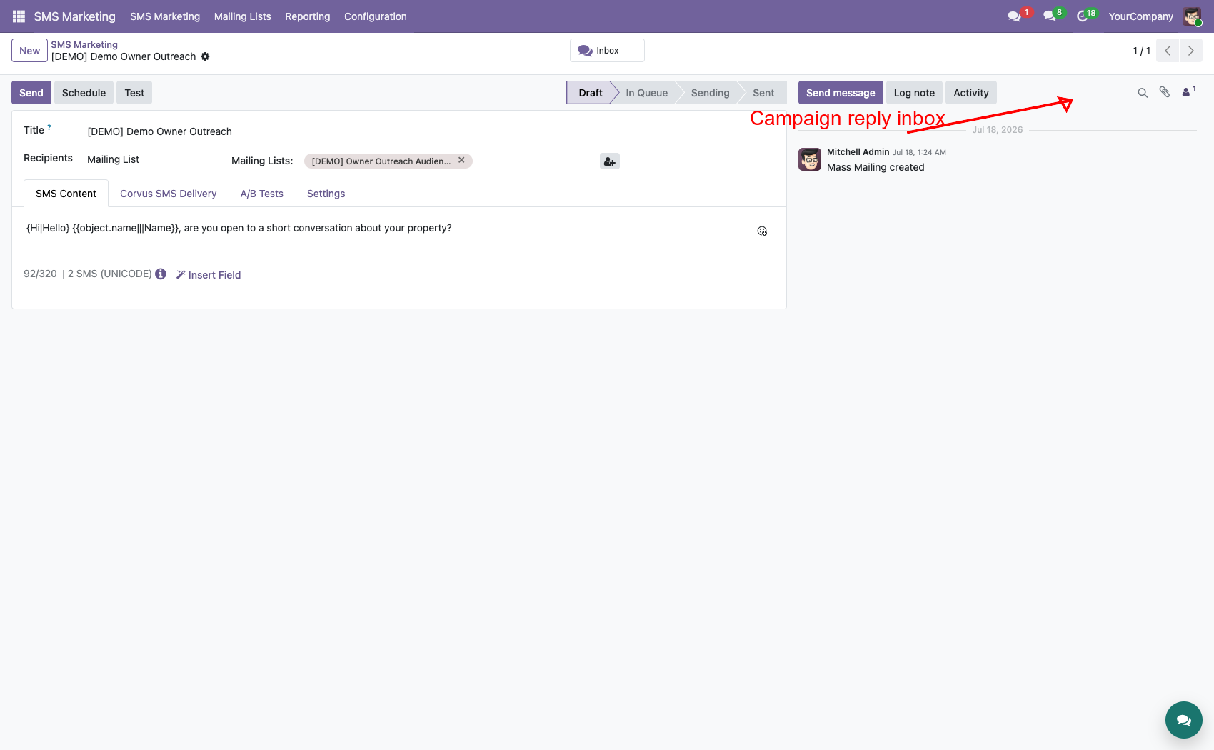Open the SMS Marketing menu item

[x=165, y=16]
